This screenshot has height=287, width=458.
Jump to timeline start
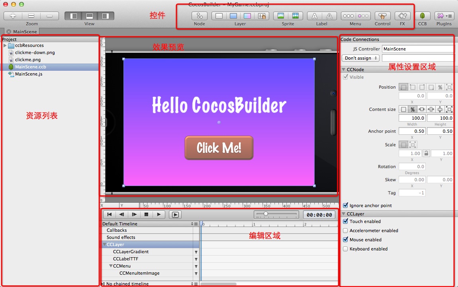110,215
